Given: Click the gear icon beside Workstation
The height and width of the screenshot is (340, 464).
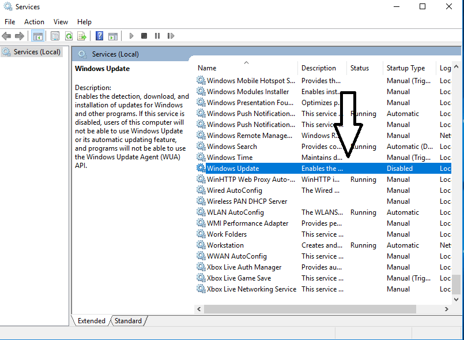Looking at the screenshot, I should tap(201, 245).
